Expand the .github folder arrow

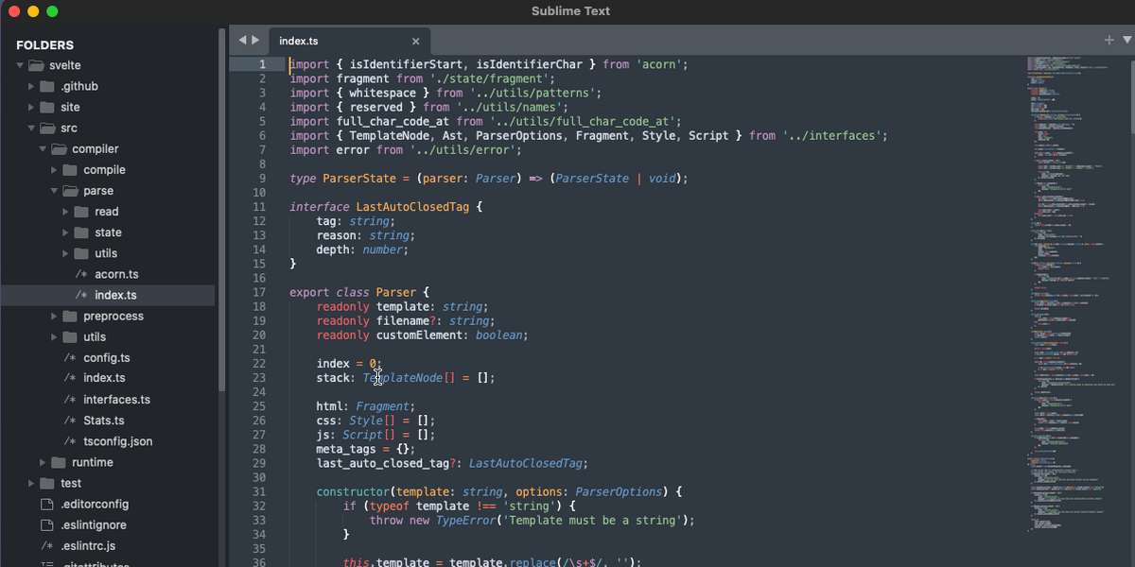coord(31,87)
